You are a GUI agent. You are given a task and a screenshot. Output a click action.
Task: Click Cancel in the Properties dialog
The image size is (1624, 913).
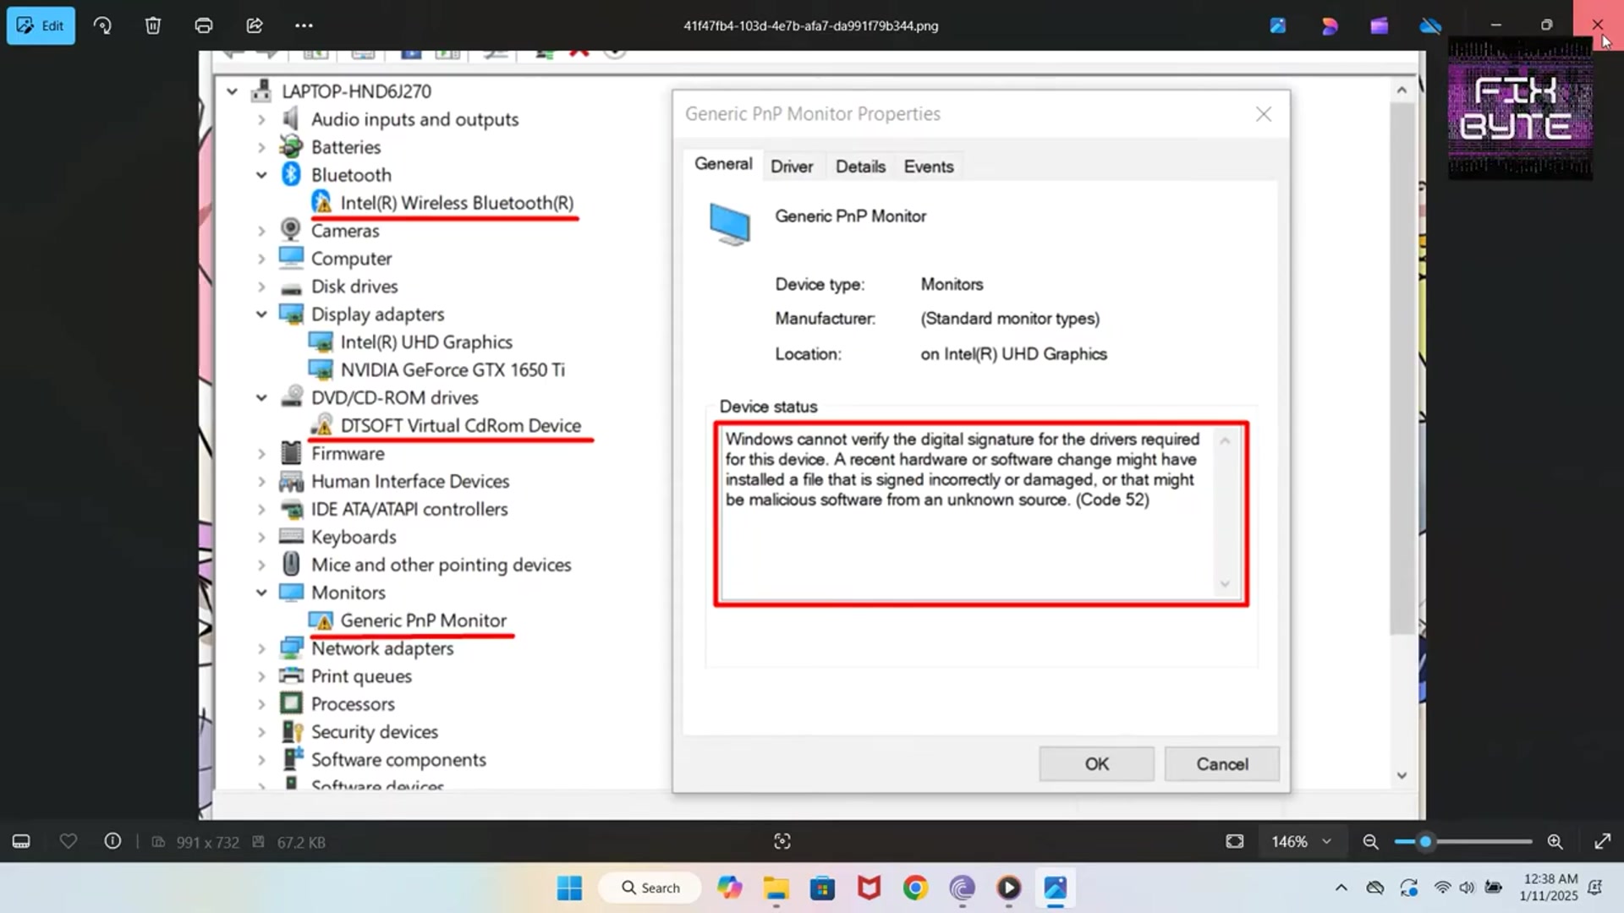[1221, 764]
